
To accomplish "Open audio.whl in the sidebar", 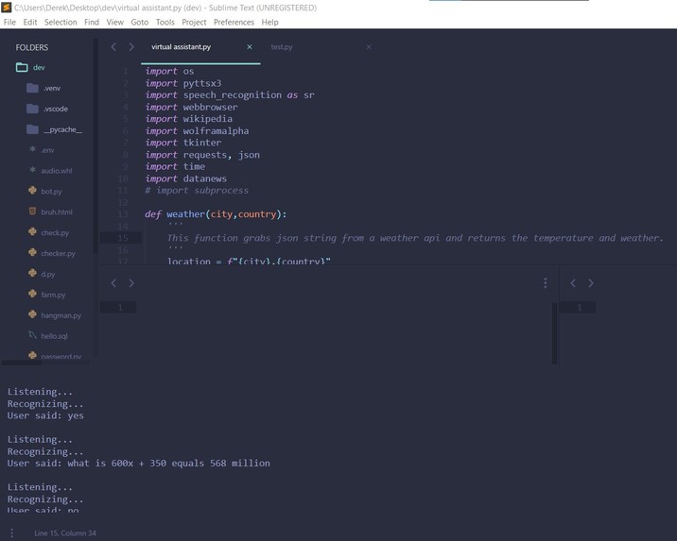I will 57,171.
